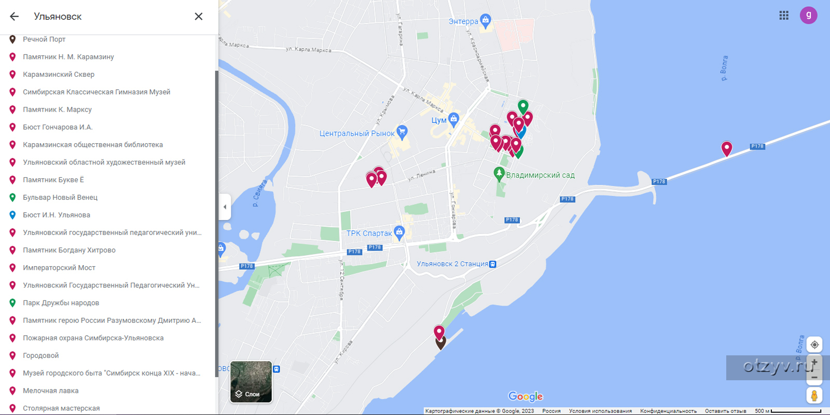830x415 pixels.
Task: Select the Центральный Рынок shopping marker
Action: pos(402,132)
